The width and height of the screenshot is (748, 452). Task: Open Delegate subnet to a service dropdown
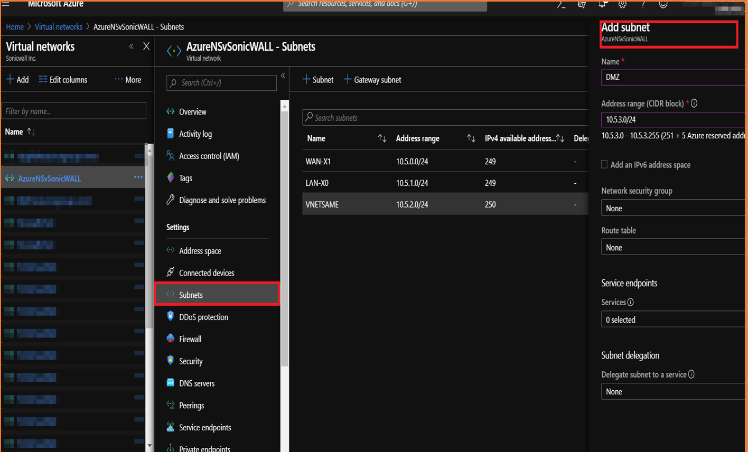tap(674, 391)
